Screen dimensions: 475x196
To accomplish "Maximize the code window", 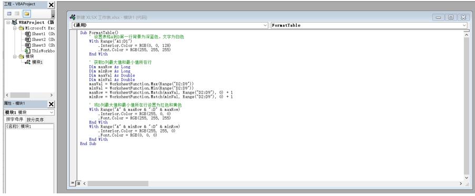I will click(451, 17).
